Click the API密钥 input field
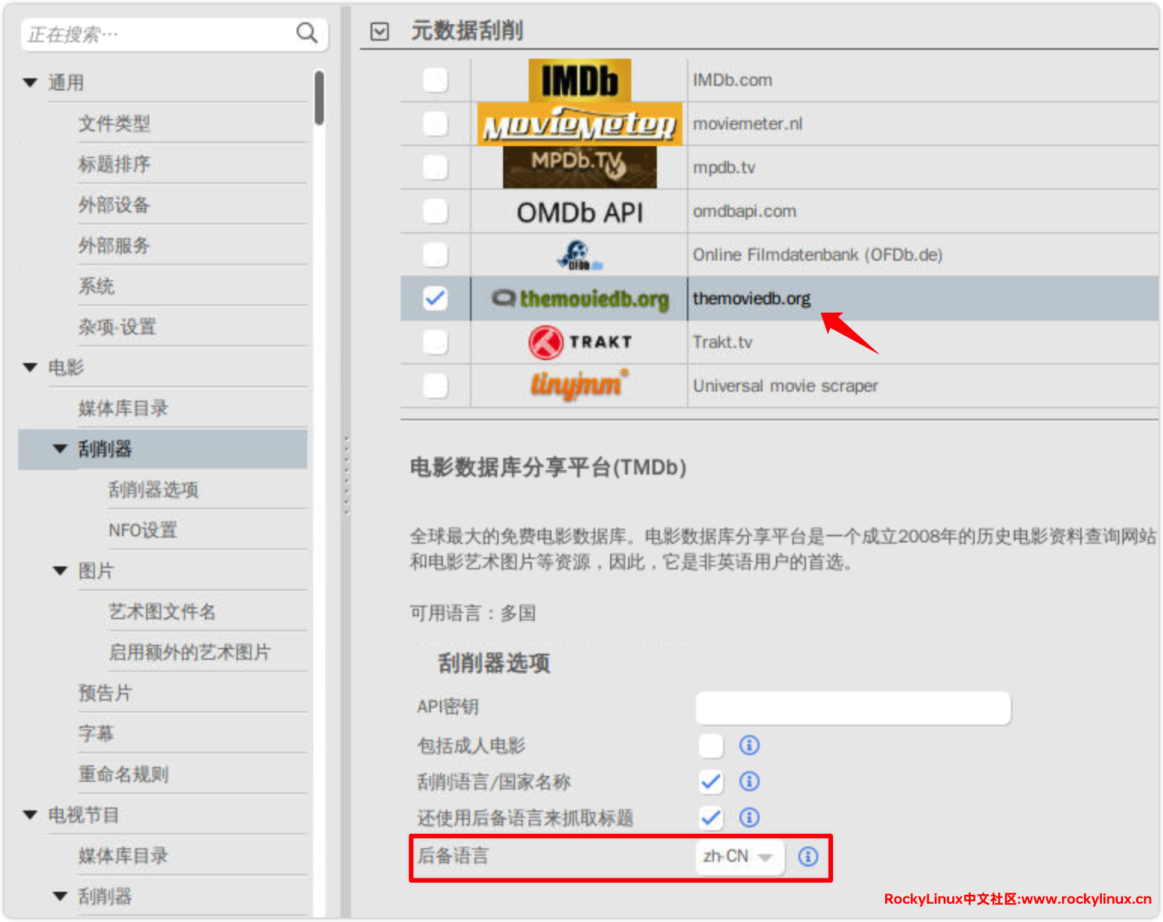The image size is (1163, 922). click(852, 708)
